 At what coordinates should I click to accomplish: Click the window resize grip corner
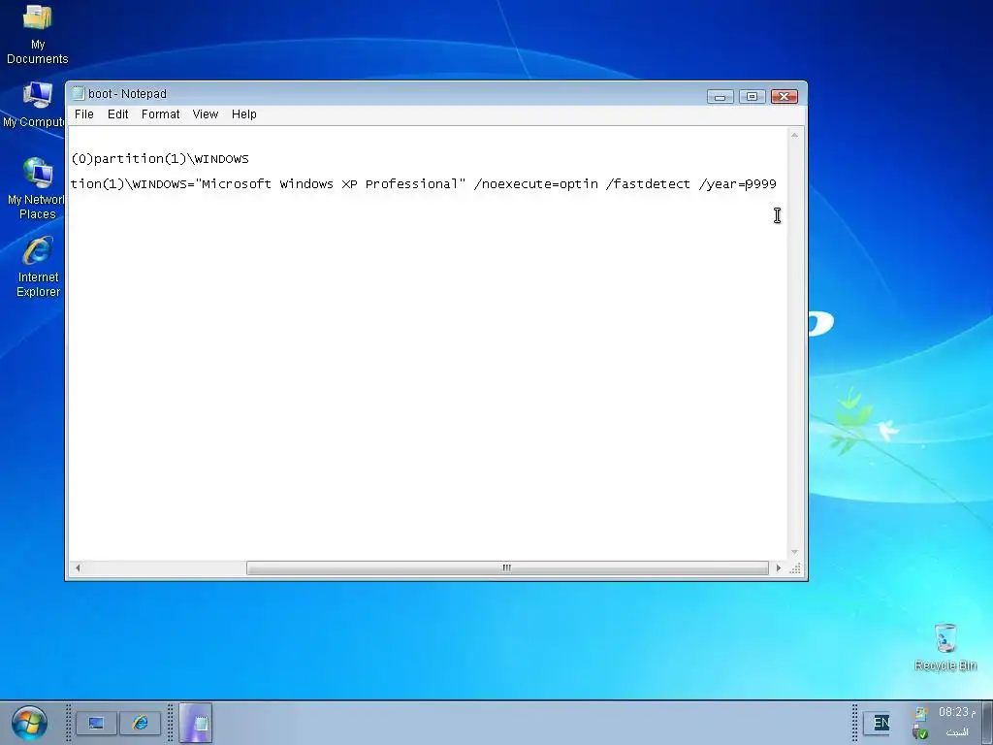[x=795, y=568]
